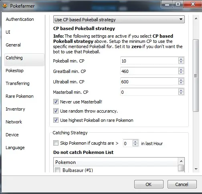Click the Pokemon column header in list
Image resolution: width=202 pixels, height=194 pixels.
[x=116, y=162]
